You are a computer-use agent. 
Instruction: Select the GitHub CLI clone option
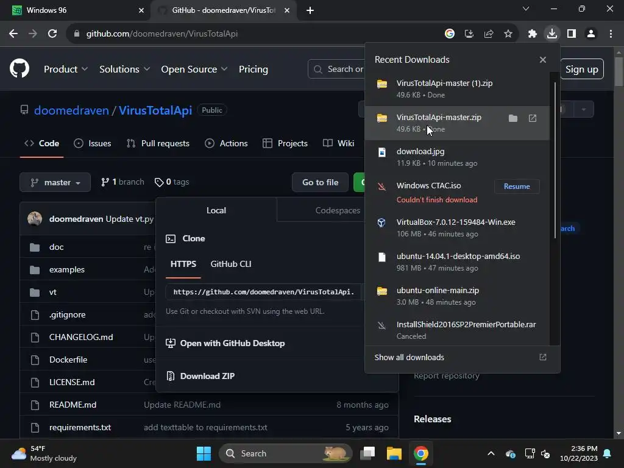(x=231, y=264)
